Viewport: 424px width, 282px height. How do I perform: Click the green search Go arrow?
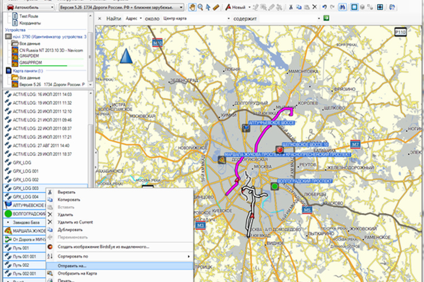coord(326,18)
